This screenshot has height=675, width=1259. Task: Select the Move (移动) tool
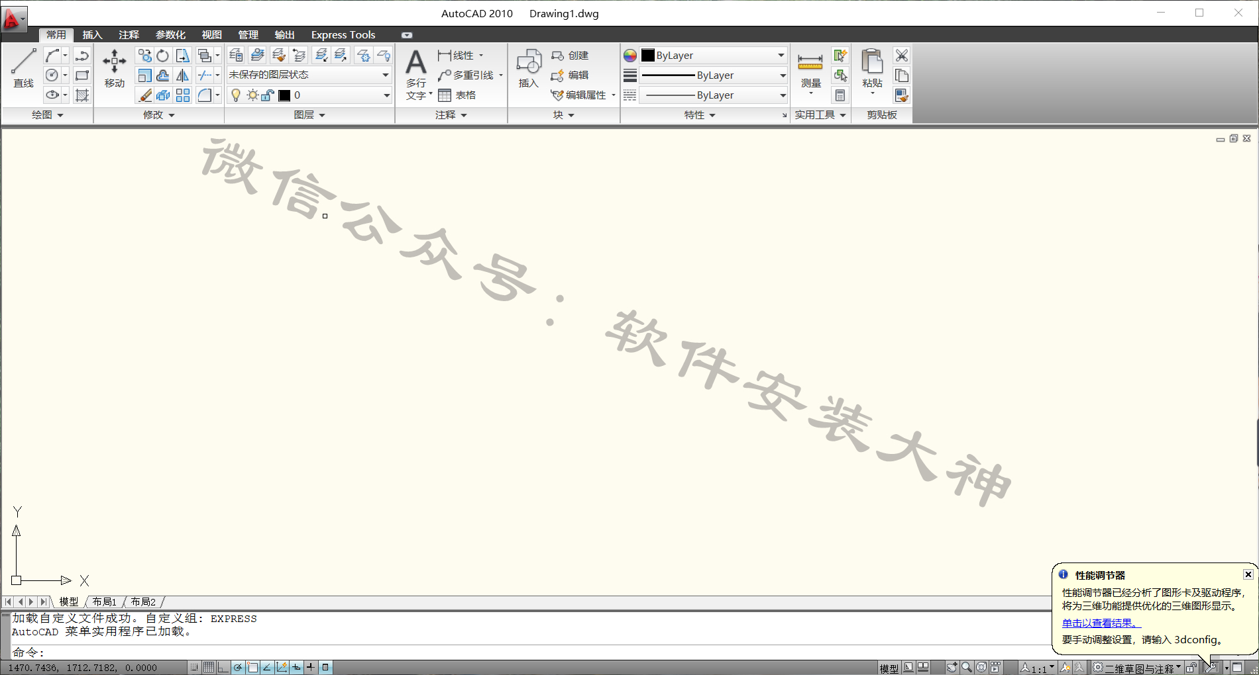tap(114, 69)
